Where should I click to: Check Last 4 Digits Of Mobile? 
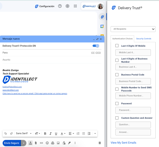coord(117,46)
